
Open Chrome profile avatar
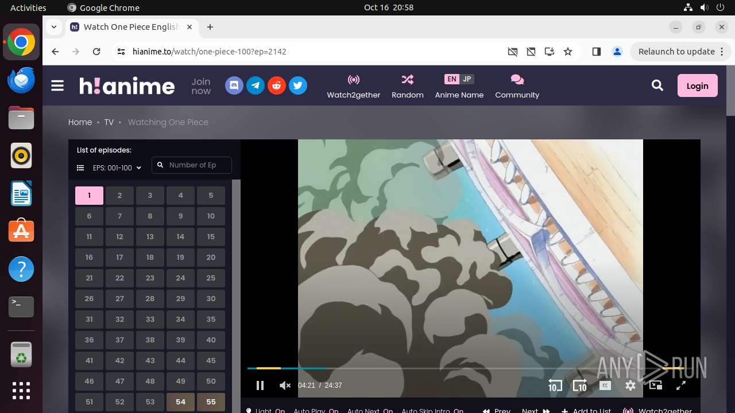(x=617, y=52)
